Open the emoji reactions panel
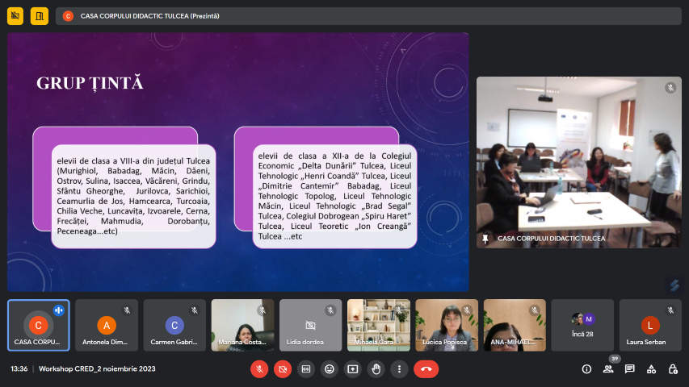689x387 pixels. (x=329, y=368)
